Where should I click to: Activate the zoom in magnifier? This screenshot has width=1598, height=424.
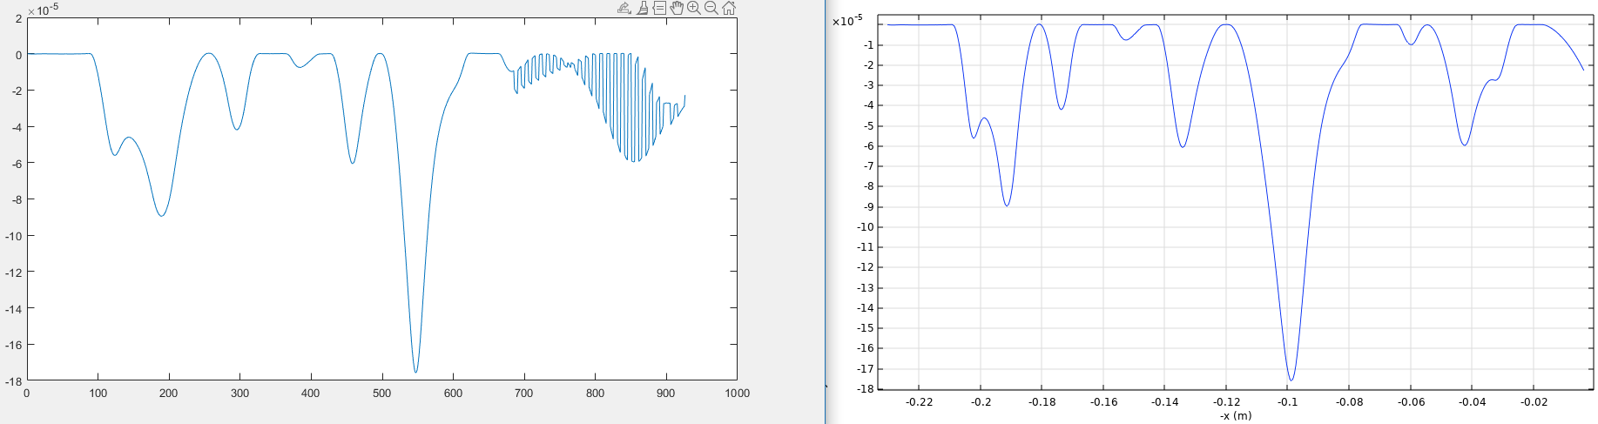point(694,8)
